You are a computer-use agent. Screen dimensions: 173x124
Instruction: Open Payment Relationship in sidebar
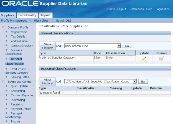coord(14,115)
